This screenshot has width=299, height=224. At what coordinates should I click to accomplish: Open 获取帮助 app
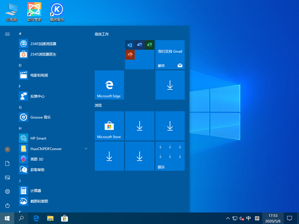[x=53, y=169]
